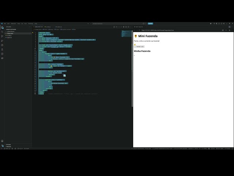
Task: Click the lightbulb code action on line 1
Action: 33,33
